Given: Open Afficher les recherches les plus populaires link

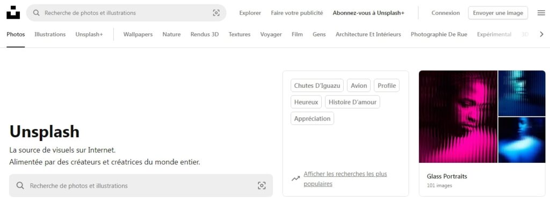Looking at the screenshot, I should (x=345, y=178).
